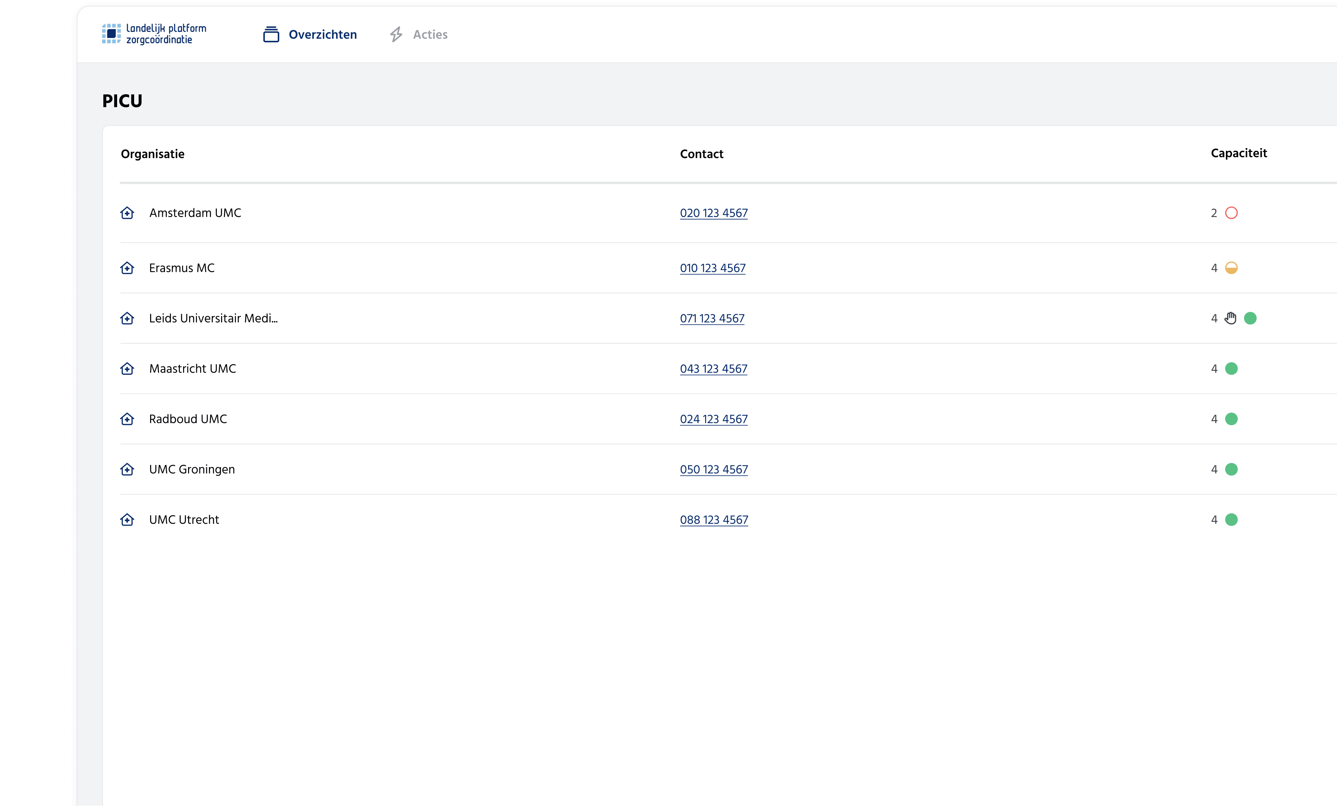Click the half-filled orange circle for Erasmus MC
Viewport: 1337px width, 806px height.
tap(1231, 268)
